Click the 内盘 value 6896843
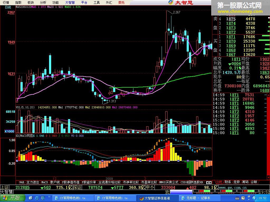This screenshot has width=270, height=202. 261,86
